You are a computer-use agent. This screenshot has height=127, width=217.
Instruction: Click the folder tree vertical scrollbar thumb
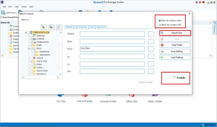click(x=61, y=56)
